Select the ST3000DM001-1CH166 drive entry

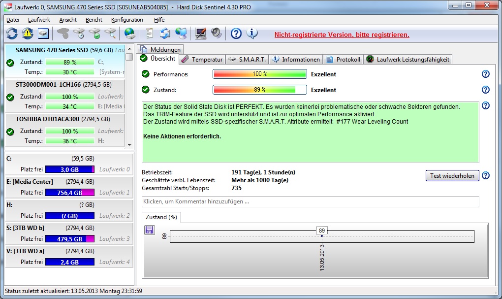click(65, 96)
